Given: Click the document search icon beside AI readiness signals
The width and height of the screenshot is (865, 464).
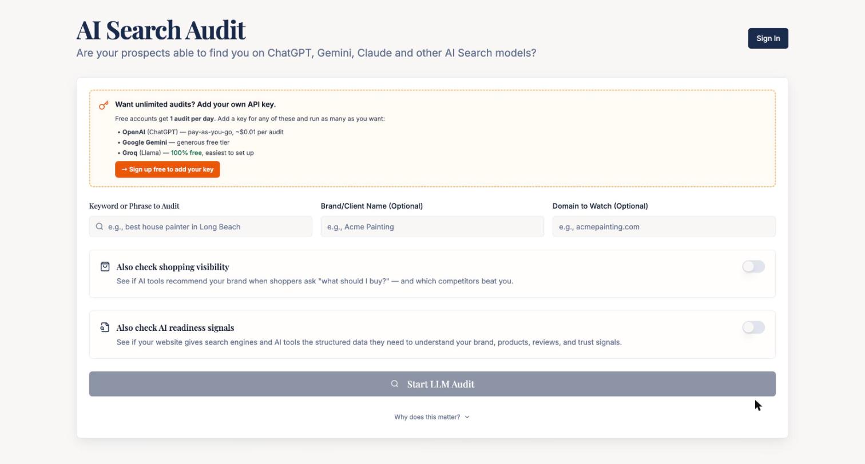Looking at the screenshot, I should pyautogui.click(x=105, y=327).
